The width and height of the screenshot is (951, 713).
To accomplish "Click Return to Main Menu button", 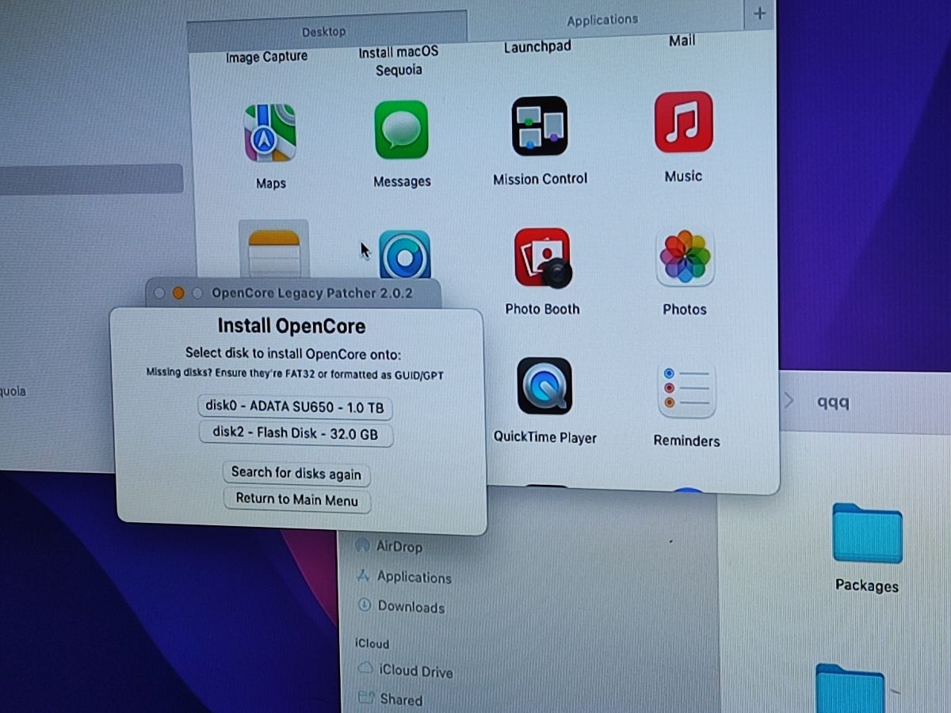I will [297, 500].
